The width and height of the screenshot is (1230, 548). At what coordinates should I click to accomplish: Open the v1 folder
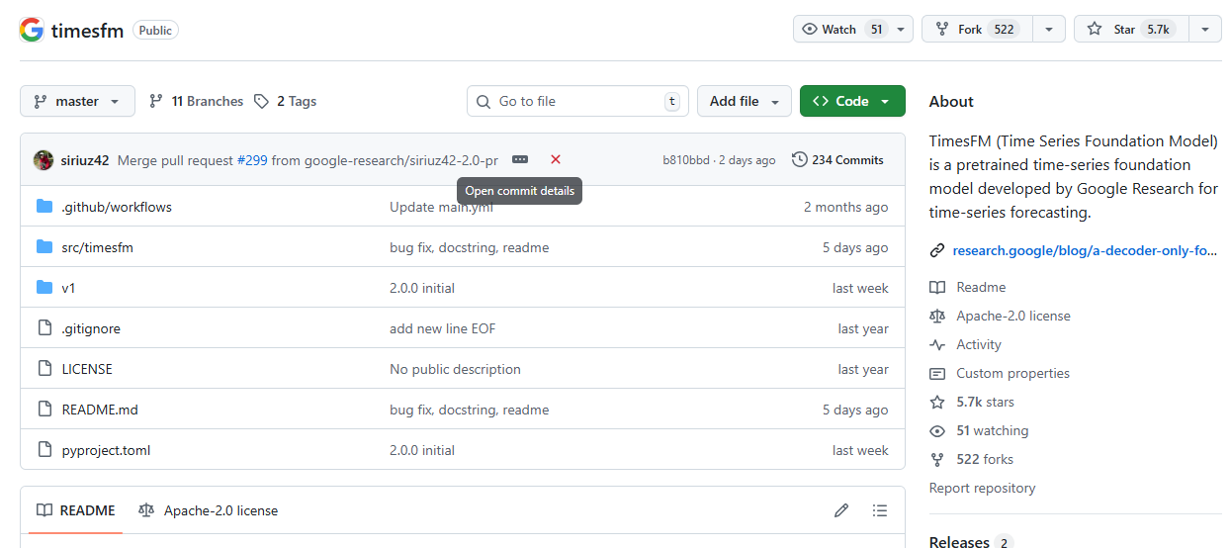(68, 288)
